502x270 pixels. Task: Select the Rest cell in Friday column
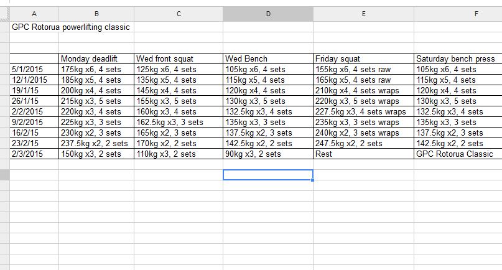pos(364,154)
